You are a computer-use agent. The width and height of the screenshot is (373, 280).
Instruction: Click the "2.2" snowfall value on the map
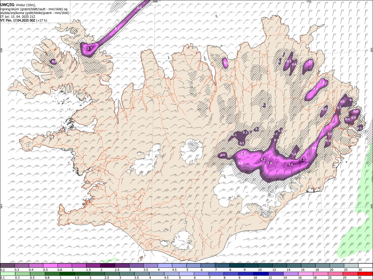302,160
